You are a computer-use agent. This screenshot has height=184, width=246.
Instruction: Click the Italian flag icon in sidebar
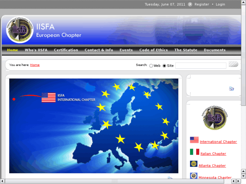tap(195, 152)
